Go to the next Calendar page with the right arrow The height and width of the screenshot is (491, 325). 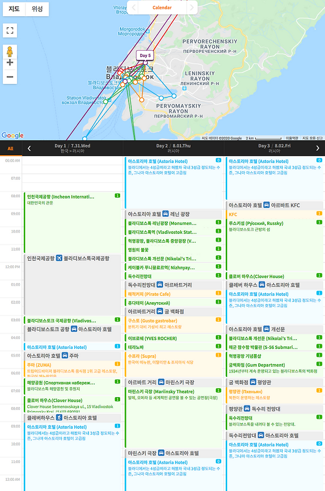(192, 8)
